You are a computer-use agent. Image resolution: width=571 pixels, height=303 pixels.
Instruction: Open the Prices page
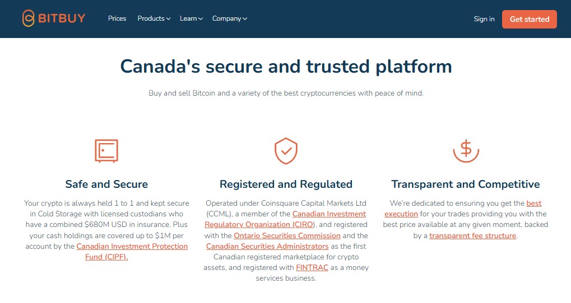pos(117,18)
